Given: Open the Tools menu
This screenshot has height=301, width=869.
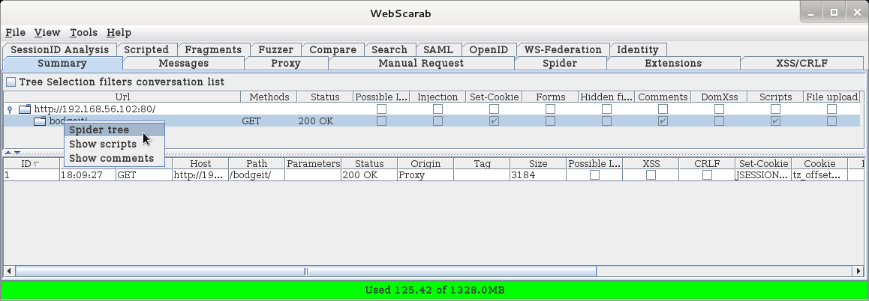Looking at the screenshot, I should point(84,33).
